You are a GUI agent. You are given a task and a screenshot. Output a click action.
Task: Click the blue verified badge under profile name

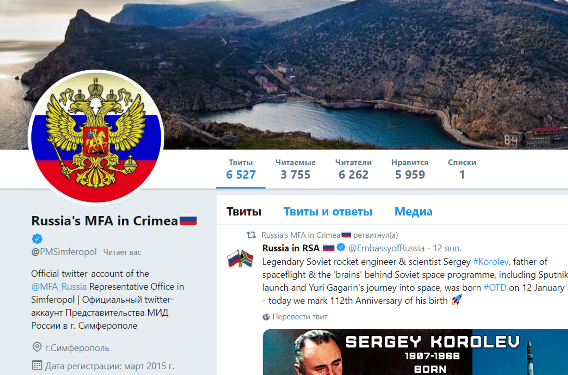[x=37, y=239]
